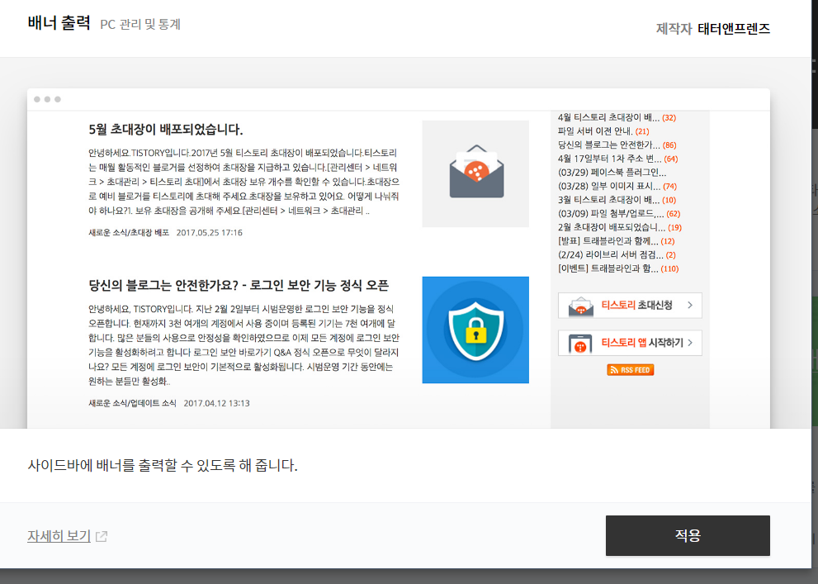Open post title 5월 초대장이 배포되었습니다.
This screenshot has width=818, height=584.
tap(166, 130)
